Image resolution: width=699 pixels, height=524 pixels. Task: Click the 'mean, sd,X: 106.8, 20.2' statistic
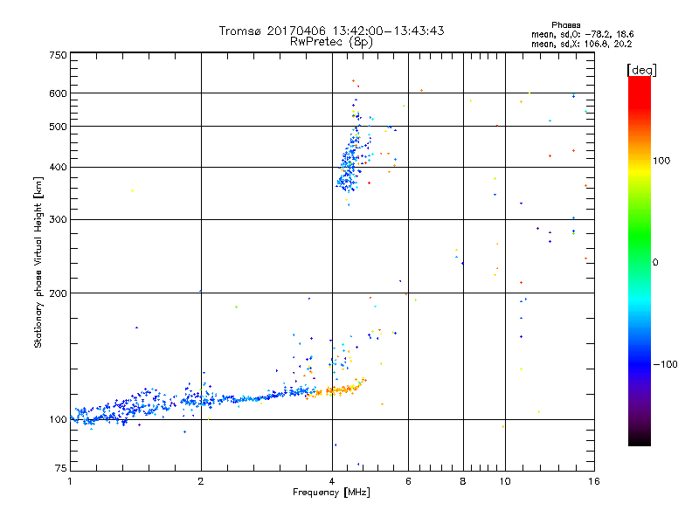581,44
